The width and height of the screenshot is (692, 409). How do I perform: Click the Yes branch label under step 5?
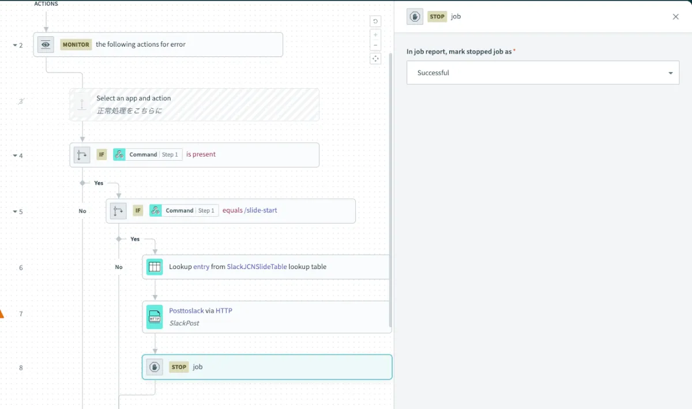[135, 238]
